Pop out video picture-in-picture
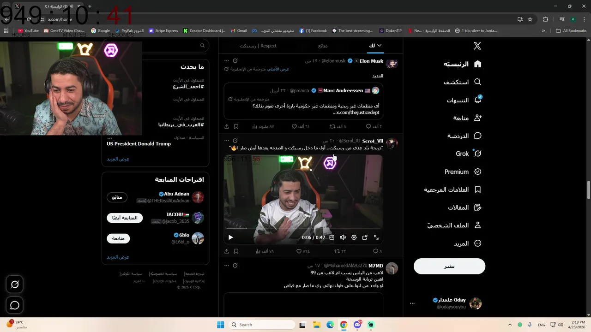 pyautogui.click(x=365, y=237)
